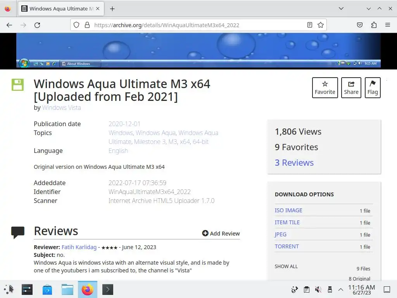Click the Windows Aqua screenshot banner image
This screenshot has width=397, height=298.
click(198, 50)
